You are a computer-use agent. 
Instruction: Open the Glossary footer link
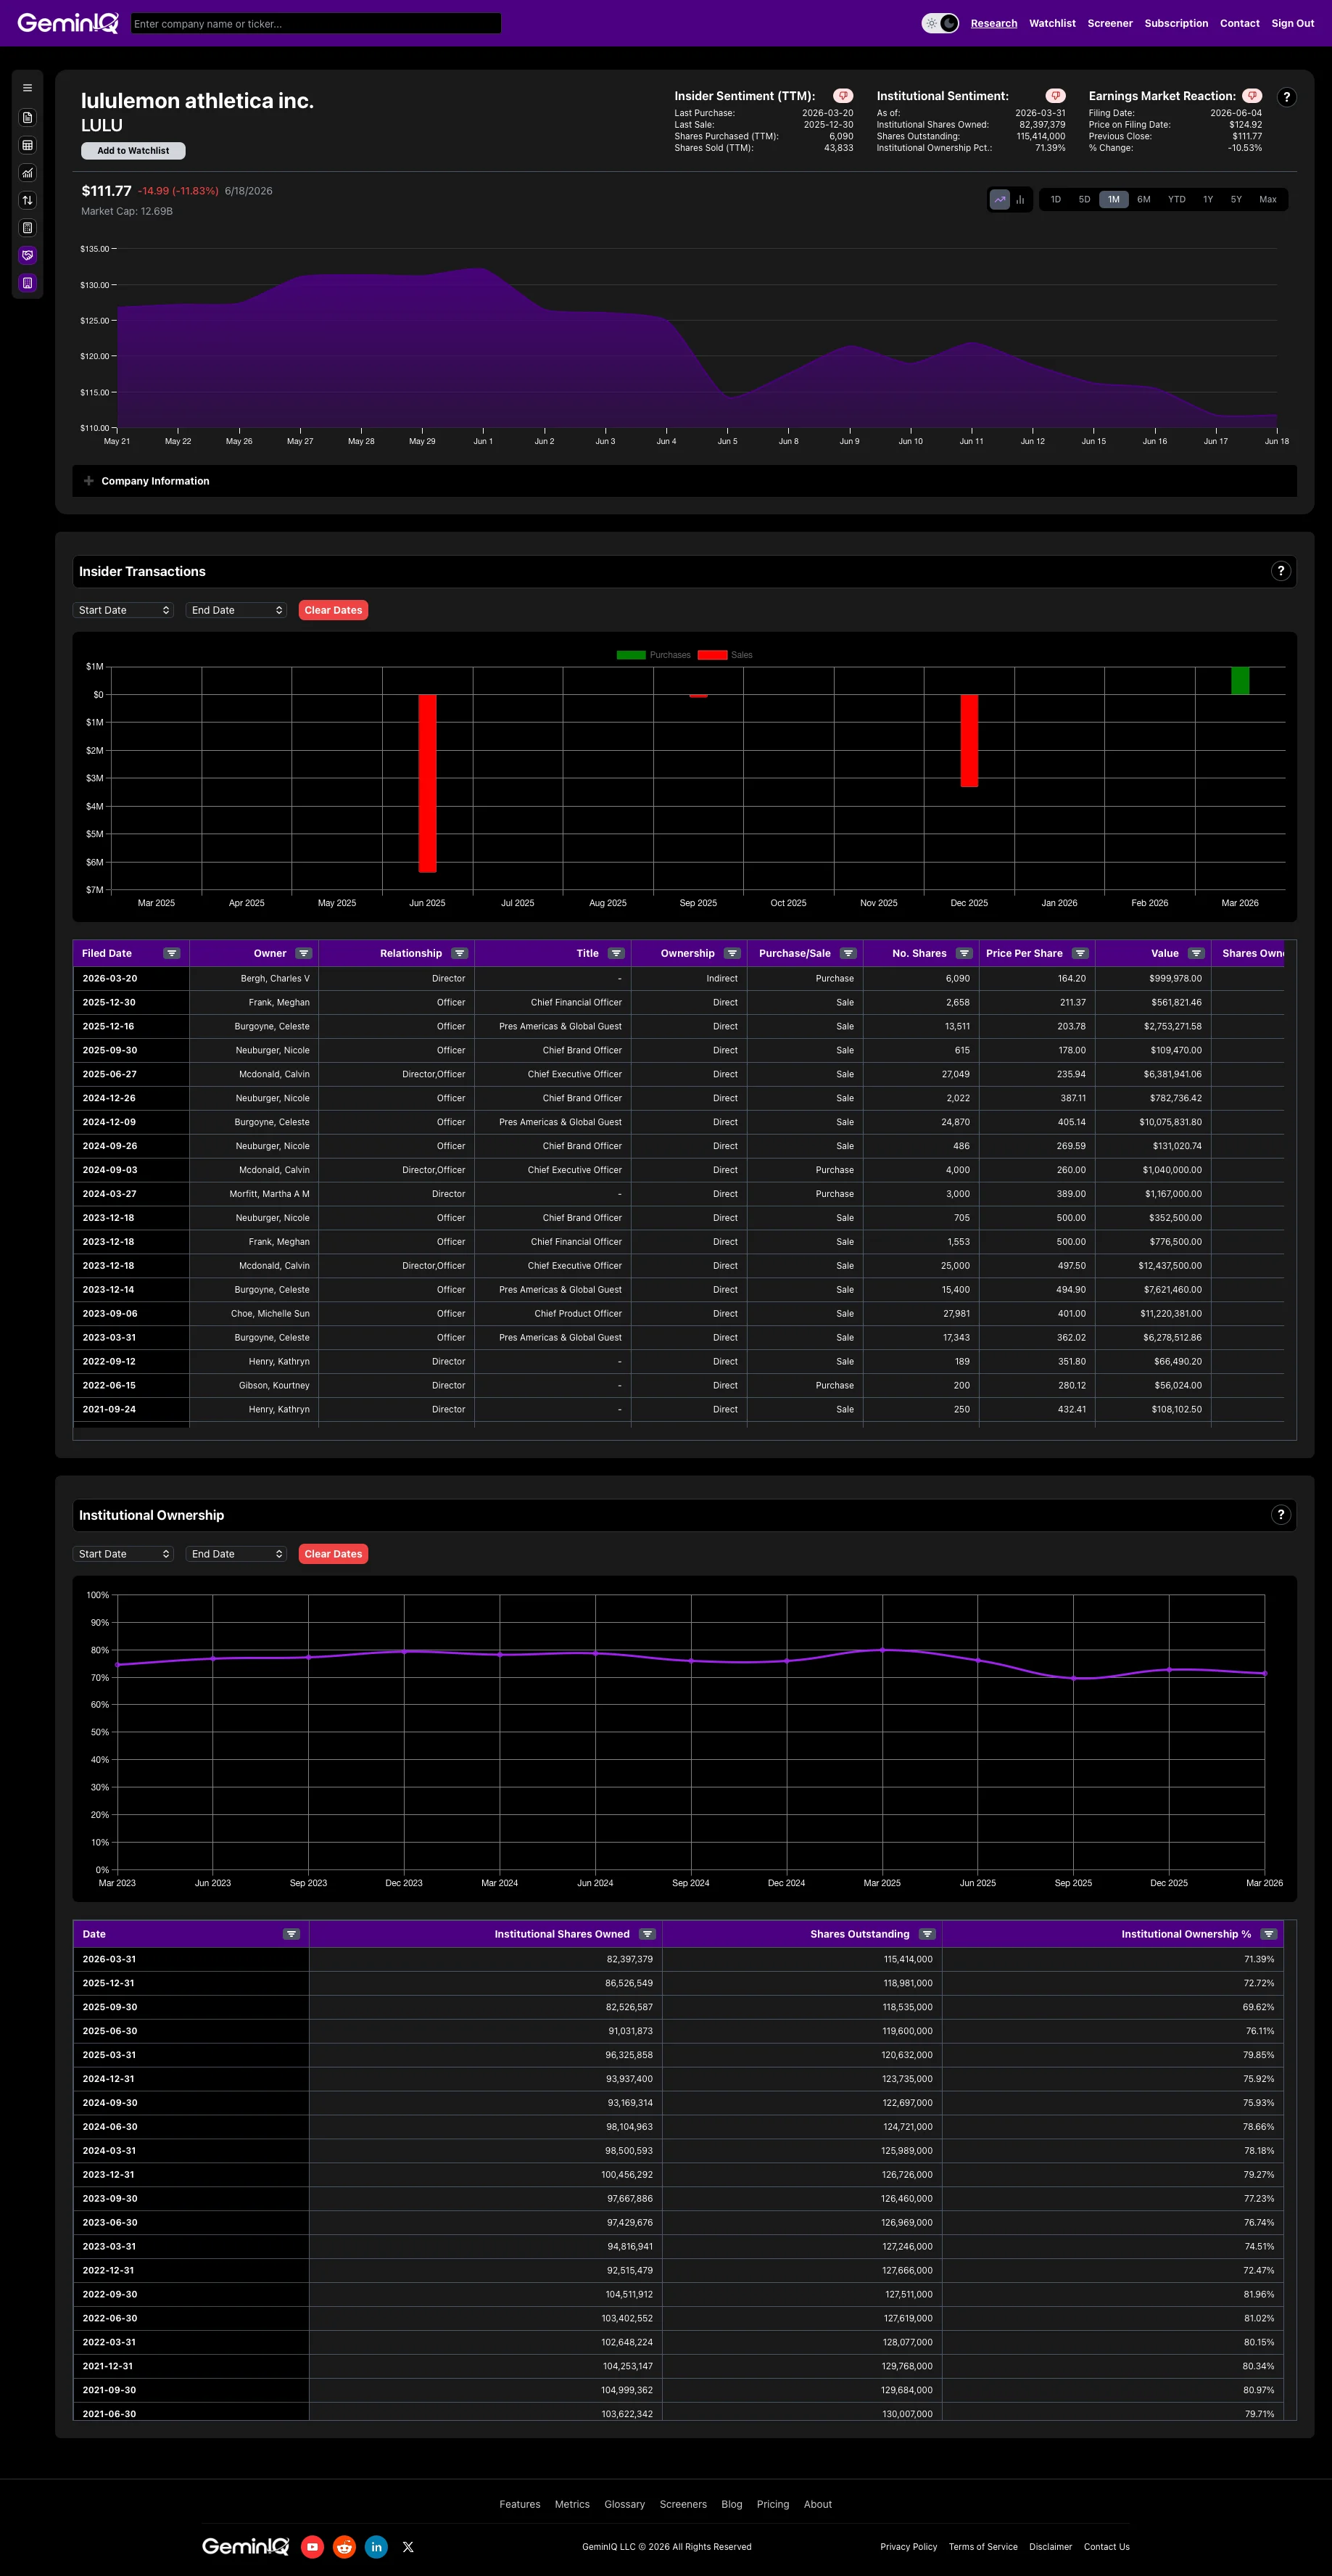624,2504
